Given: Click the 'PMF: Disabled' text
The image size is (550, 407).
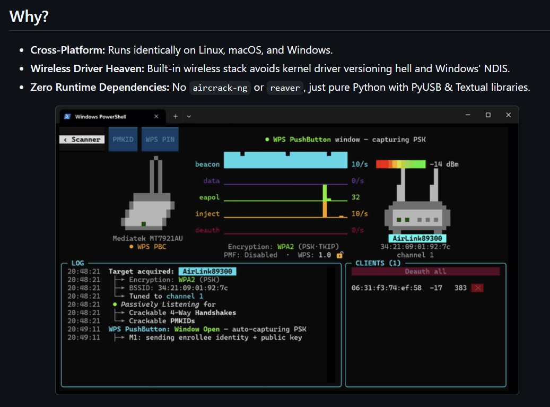Looking at the screenshot, I should click(250, 255).
